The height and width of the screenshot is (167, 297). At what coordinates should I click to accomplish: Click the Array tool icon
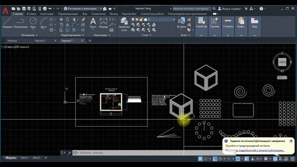74,30
